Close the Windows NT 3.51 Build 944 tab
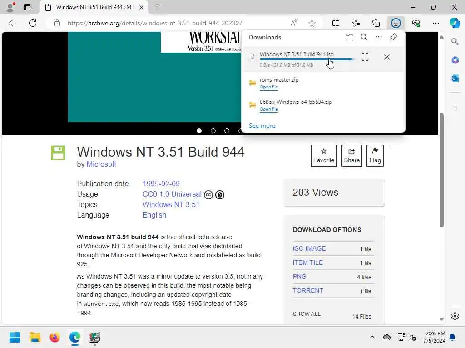The height and width of the screenshot is (348, 465). [x=142, y=7]
